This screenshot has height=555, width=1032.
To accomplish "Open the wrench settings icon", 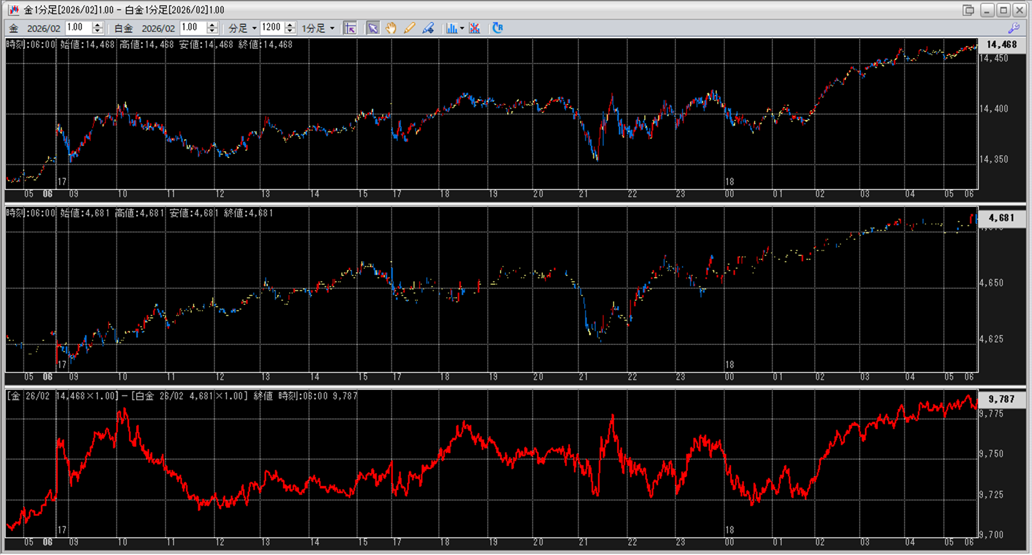I will pos(1014,28).
